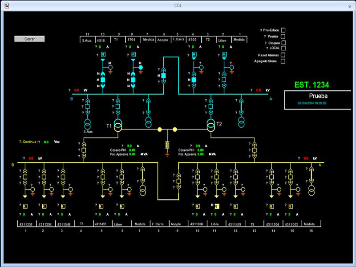Click the lower 4311497 bay label

[101, 224]
